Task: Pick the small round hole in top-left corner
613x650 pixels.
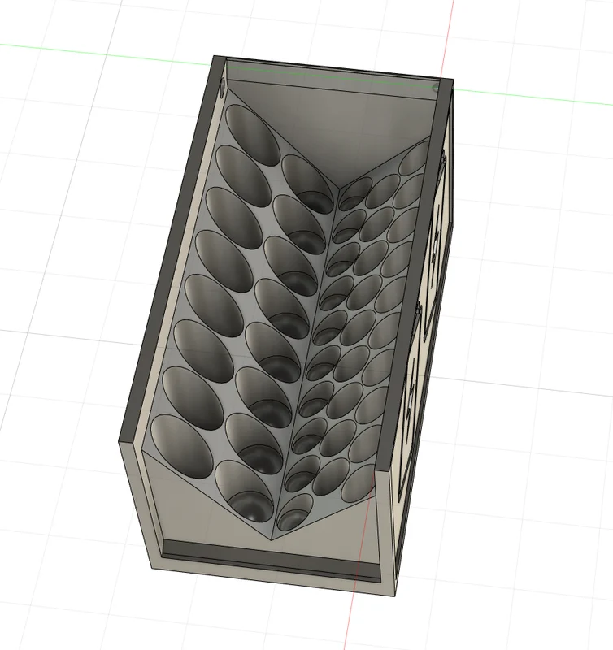Action: [222, 88]
